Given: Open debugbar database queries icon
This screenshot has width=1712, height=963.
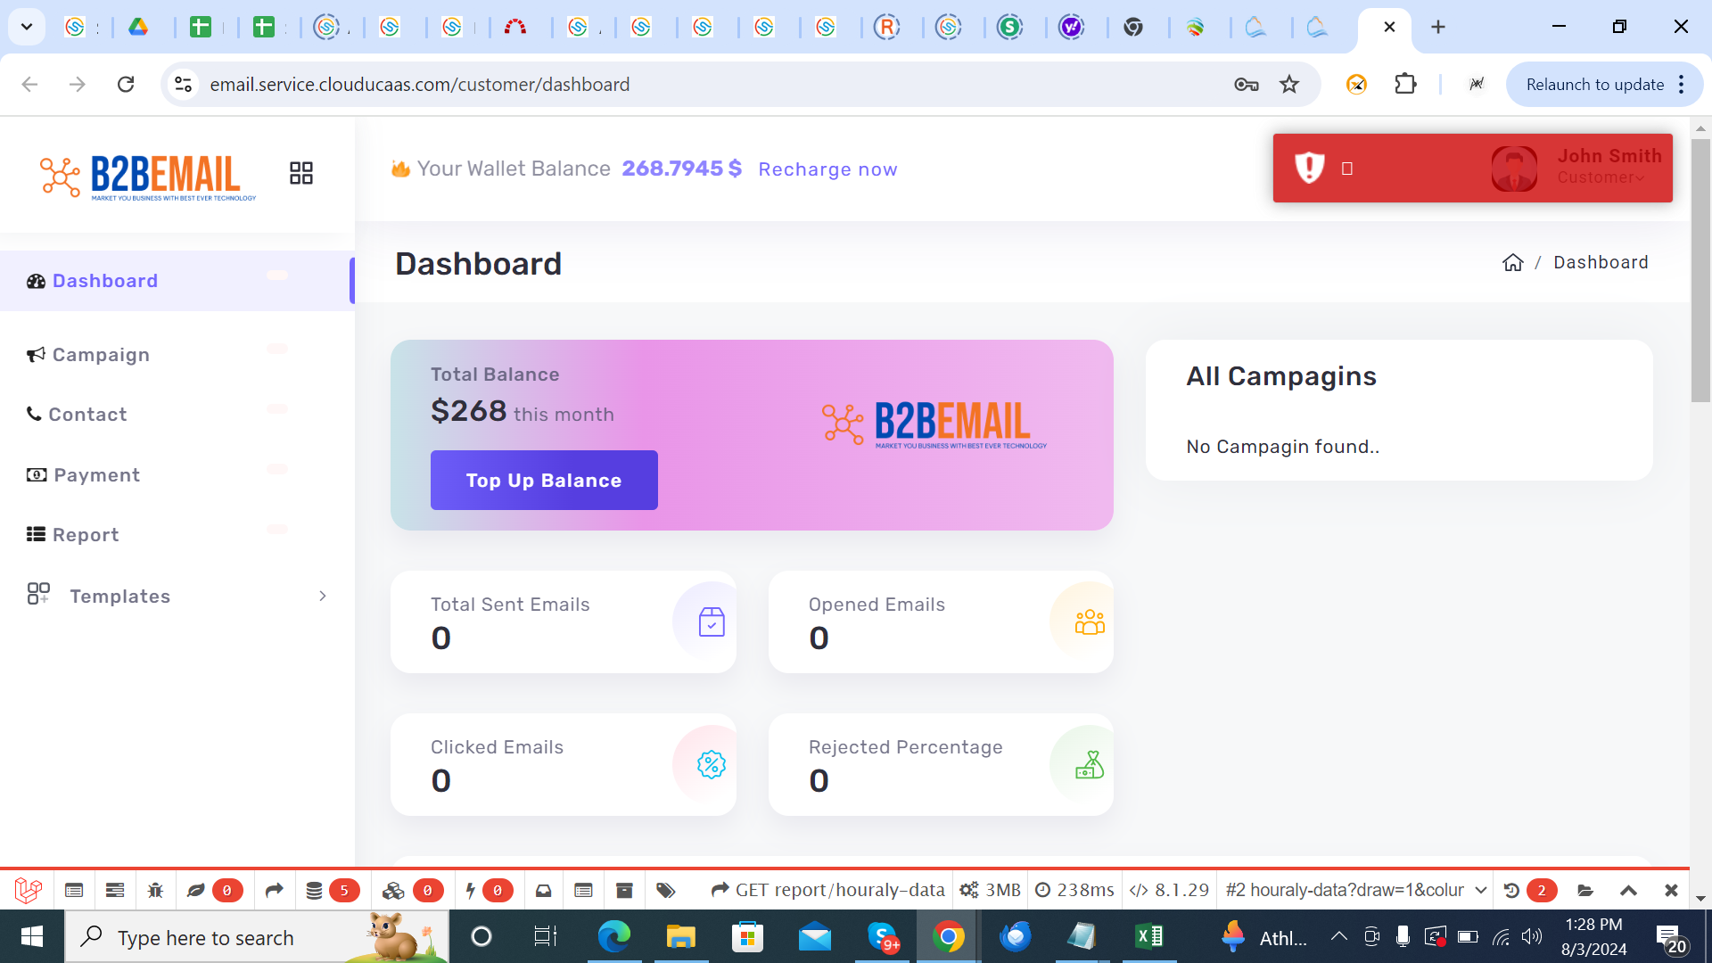Looking at the screenshot, I should [x=314, y=890].
